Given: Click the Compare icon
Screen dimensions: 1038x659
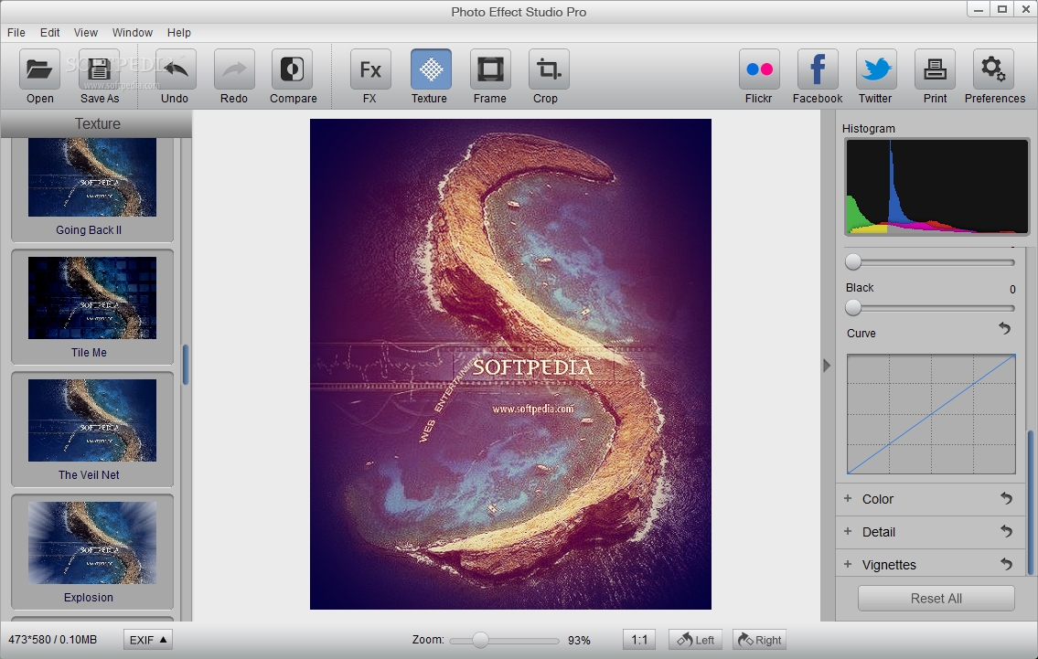Looking at the screenshot, I should tap(293, 70).
